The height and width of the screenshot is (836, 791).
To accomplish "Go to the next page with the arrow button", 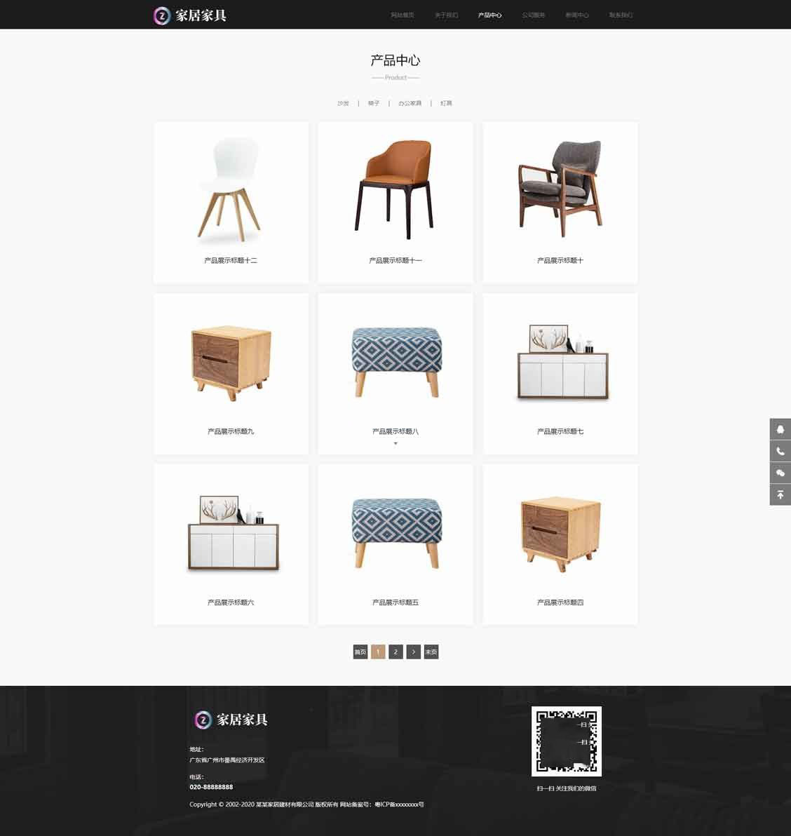I will point(413,652).
